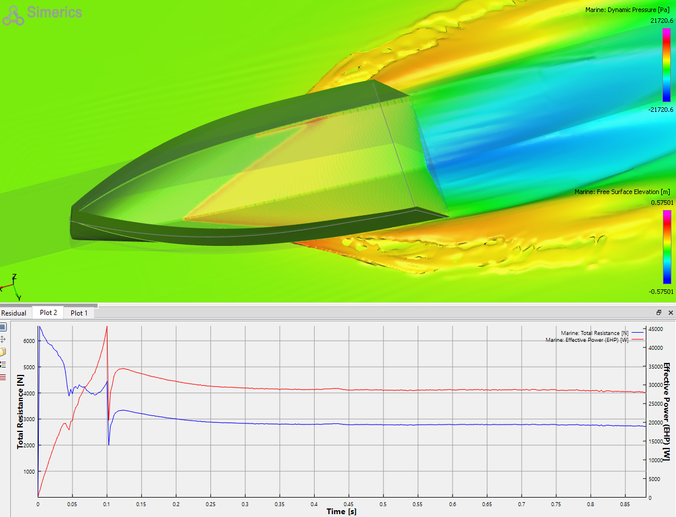Click the Free Surface Elevation color bar

click(667, 247)
